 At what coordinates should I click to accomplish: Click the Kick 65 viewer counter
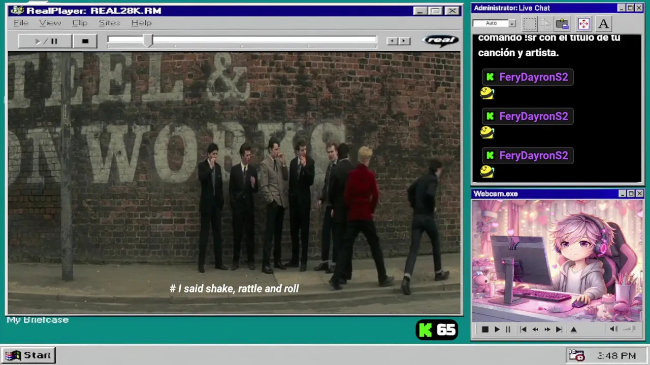pos(437,331)
